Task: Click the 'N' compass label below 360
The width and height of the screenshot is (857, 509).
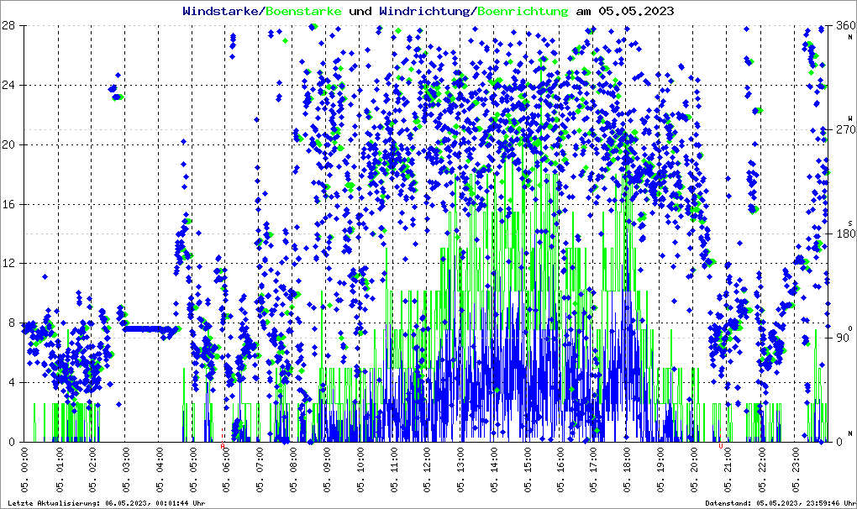Action: (x=850, y=37)
